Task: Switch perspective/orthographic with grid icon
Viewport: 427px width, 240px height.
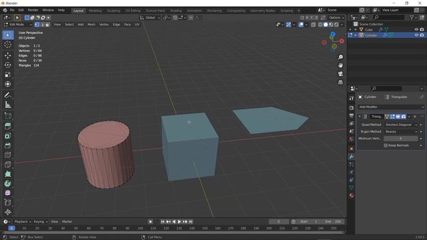Action: (x=340, y=82)
